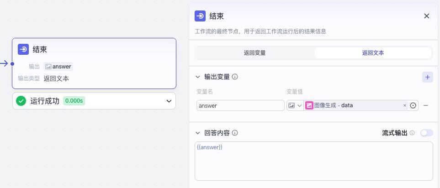Add a new output variable with plus button
Viewport: 440px width, 188px height.
click(427, 77)
